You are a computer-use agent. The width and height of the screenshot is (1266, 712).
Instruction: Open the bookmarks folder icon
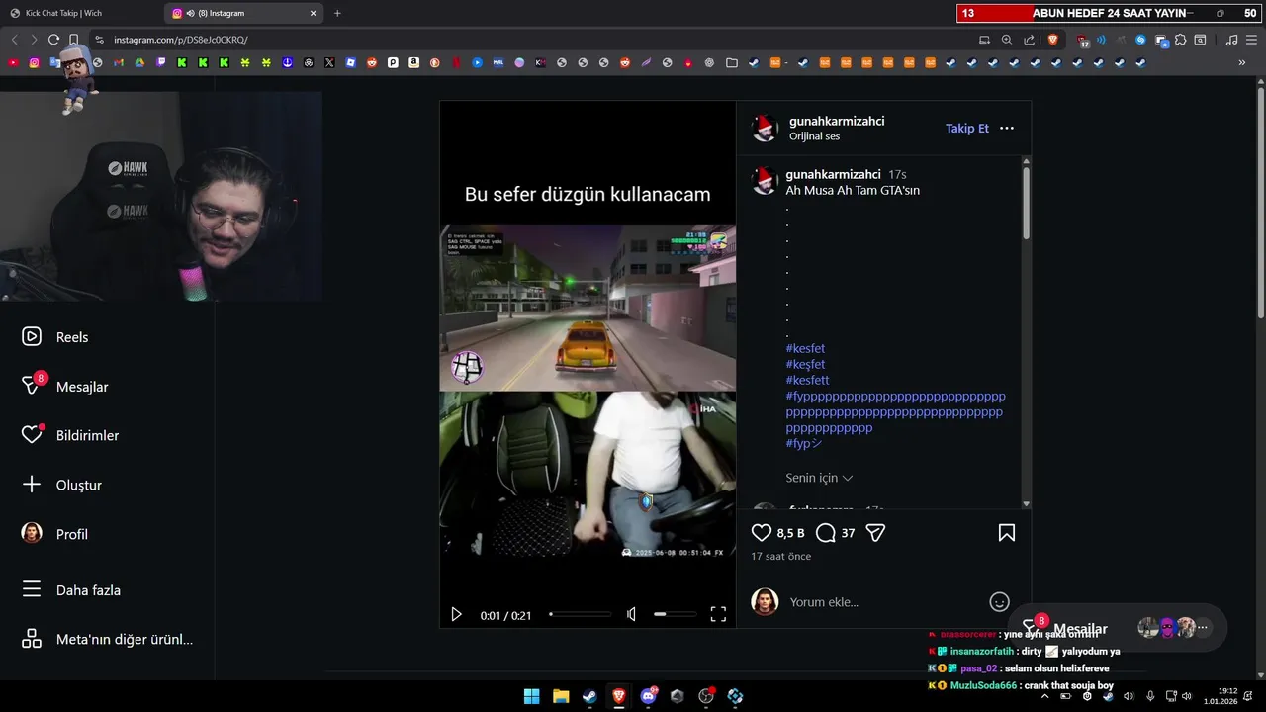[732, 62]
